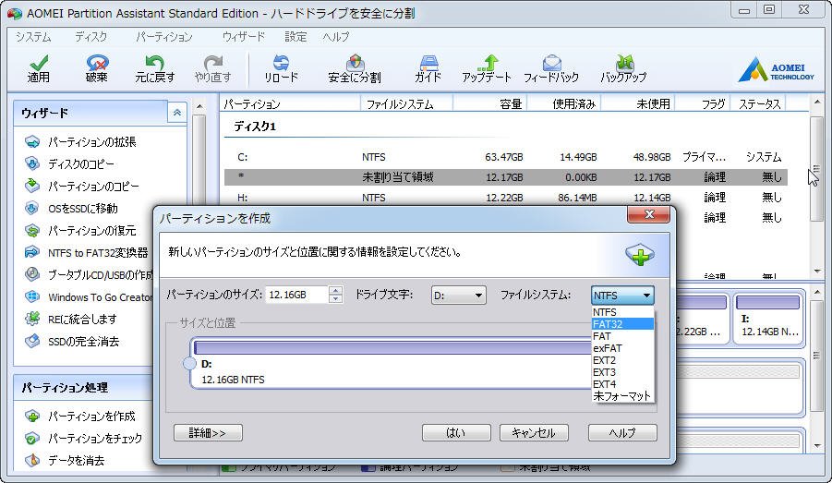Launch the パーティションの復元 wizard
Screen dimensions: 832x483
80,230
